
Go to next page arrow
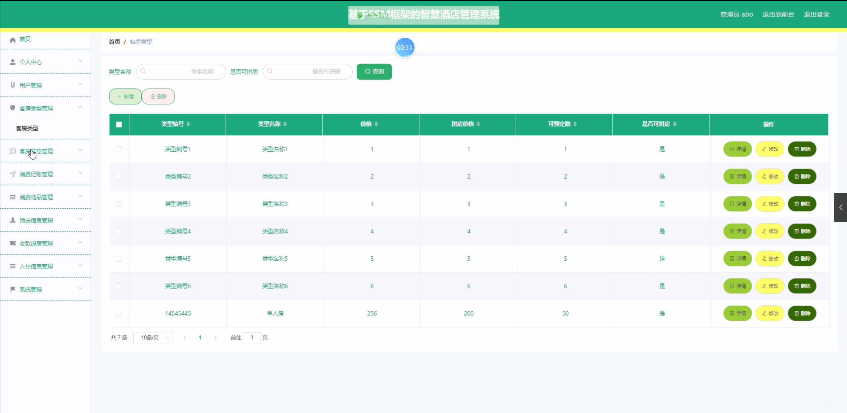216,337
